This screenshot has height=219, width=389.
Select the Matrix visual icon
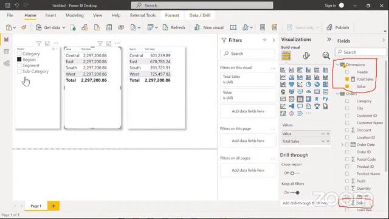pos(308,99)
